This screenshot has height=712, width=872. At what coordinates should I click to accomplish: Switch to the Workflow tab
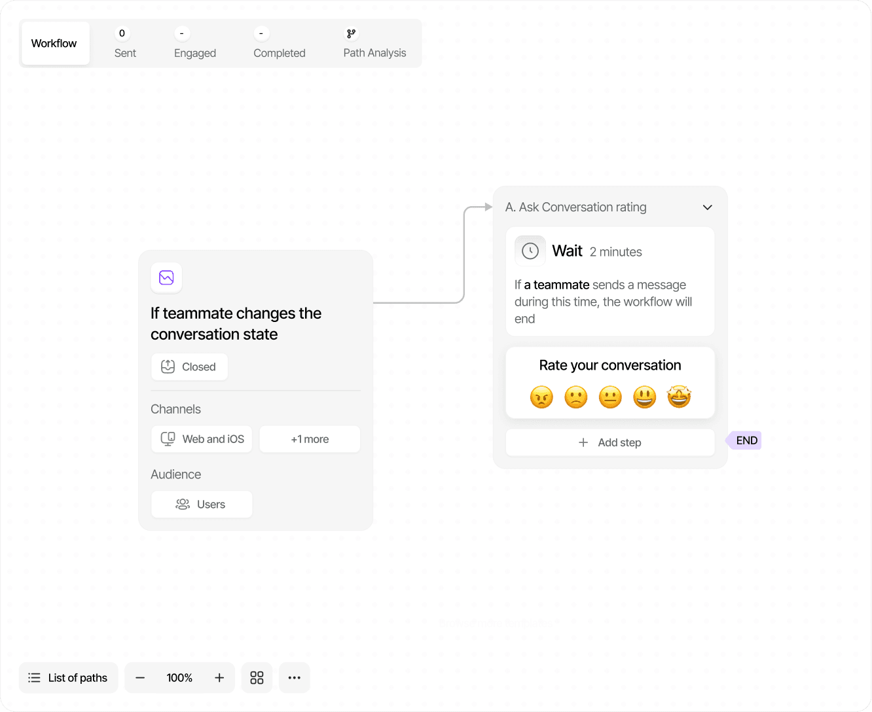55,43
